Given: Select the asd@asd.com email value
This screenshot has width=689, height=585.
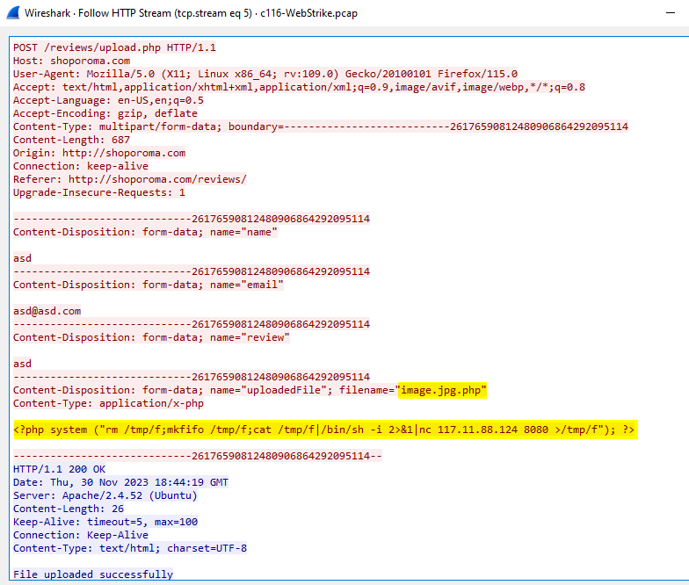Looking at the screenshot, I should click(47, 311).
